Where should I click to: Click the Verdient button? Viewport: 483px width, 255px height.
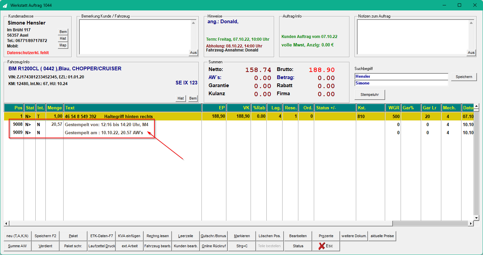tap(45, 246)
